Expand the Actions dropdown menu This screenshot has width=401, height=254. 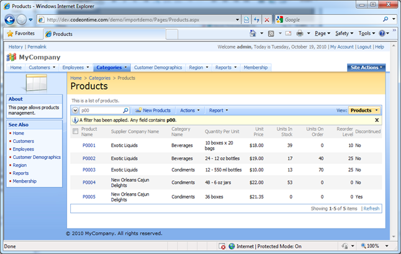pos(189,111)
